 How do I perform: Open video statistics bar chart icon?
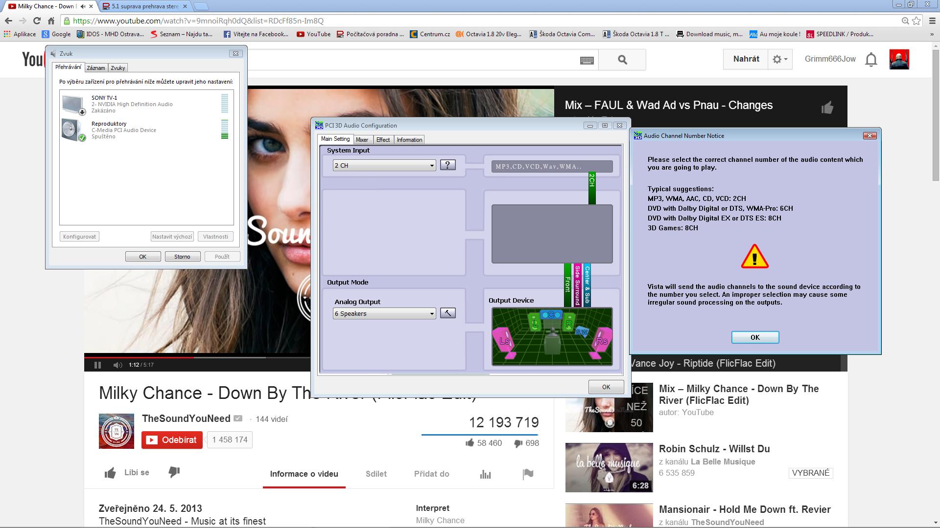tap(485, 474)
